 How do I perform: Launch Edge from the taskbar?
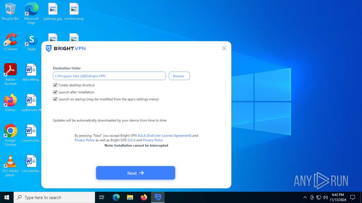click(x=116, y=197)
